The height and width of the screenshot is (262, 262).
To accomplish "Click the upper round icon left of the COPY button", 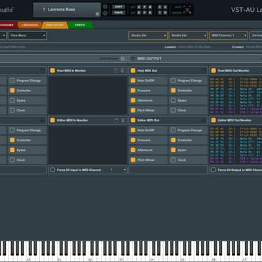I will [105, 7].
